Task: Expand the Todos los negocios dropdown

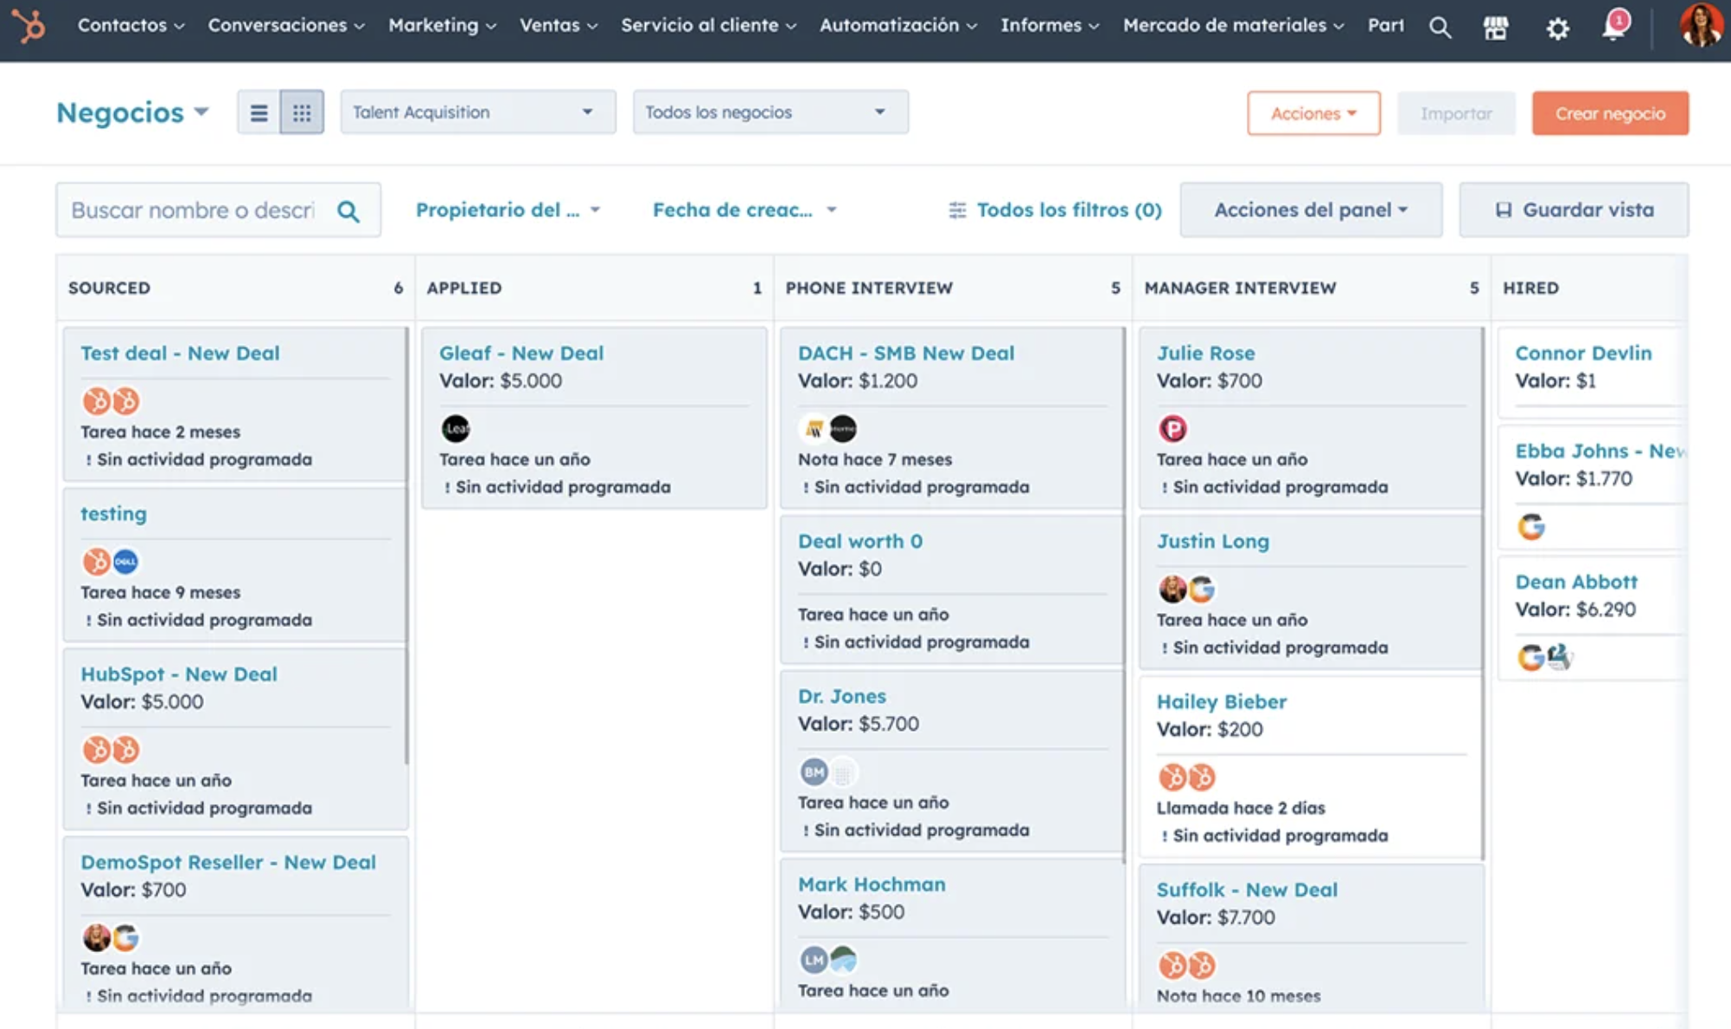Action: pos(770,112)
